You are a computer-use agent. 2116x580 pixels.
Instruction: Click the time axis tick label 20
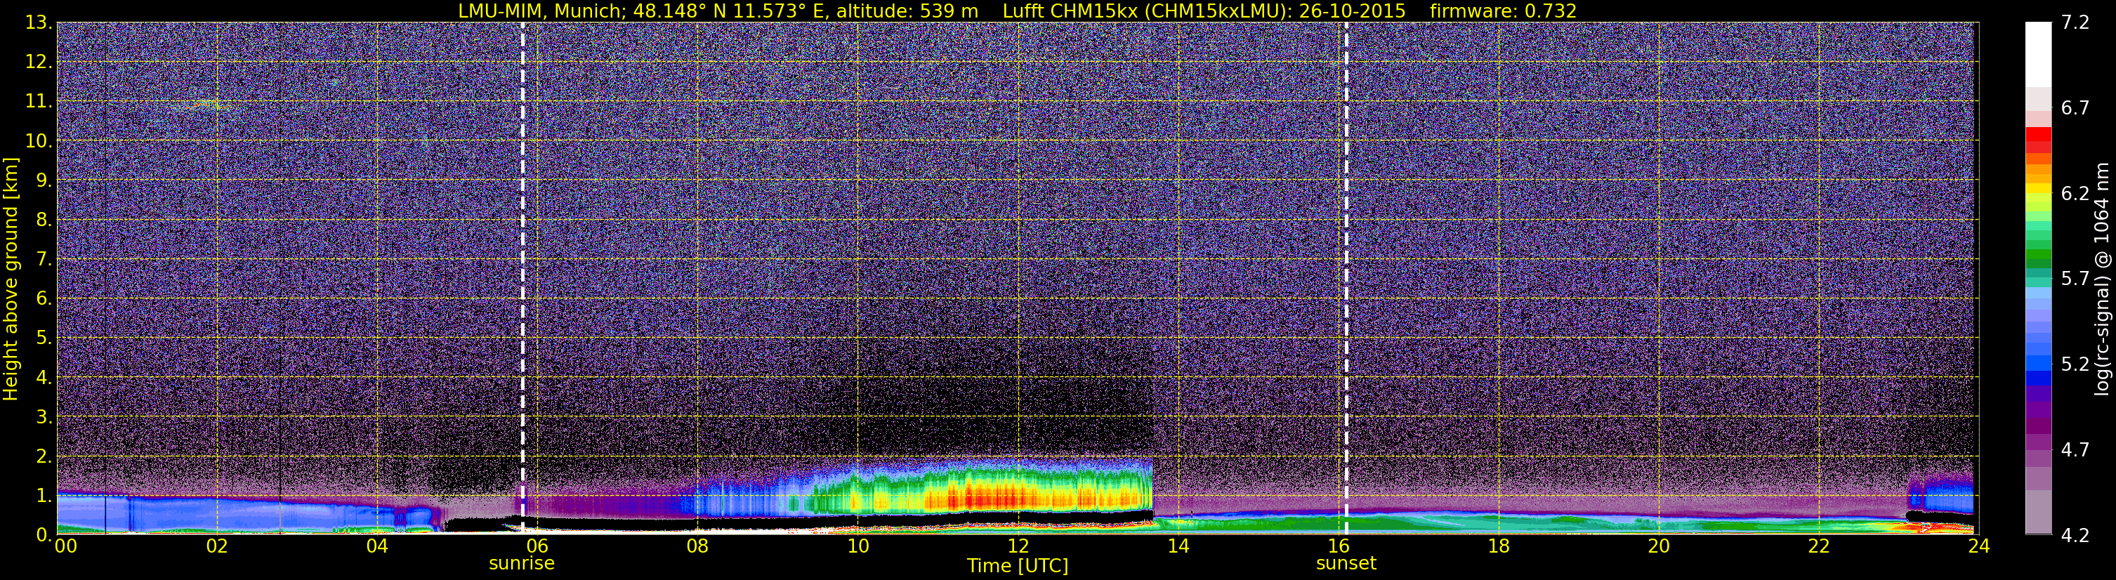(x=1659, y=546)
